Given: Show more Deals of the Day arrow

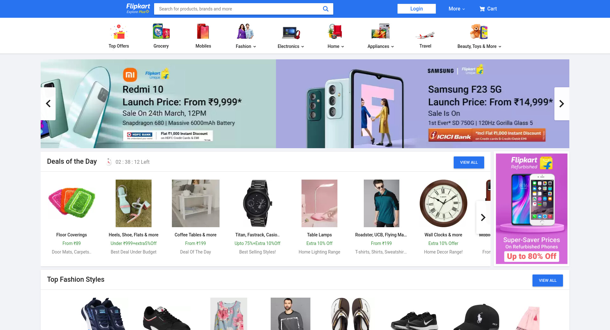Looking at the screenshot, I should (x=483, y=217).
